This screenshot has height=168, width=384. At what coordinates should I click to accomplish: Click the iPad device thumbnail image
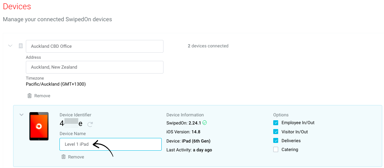point(39,126)
